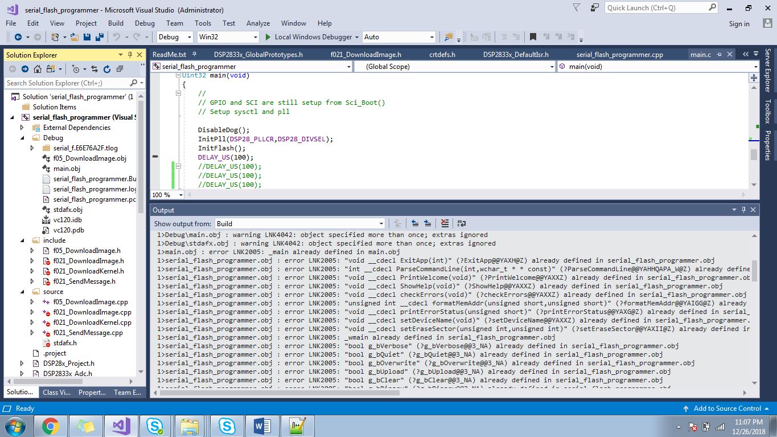Open the Build menu
777x437 pixels.
(116, 23)
